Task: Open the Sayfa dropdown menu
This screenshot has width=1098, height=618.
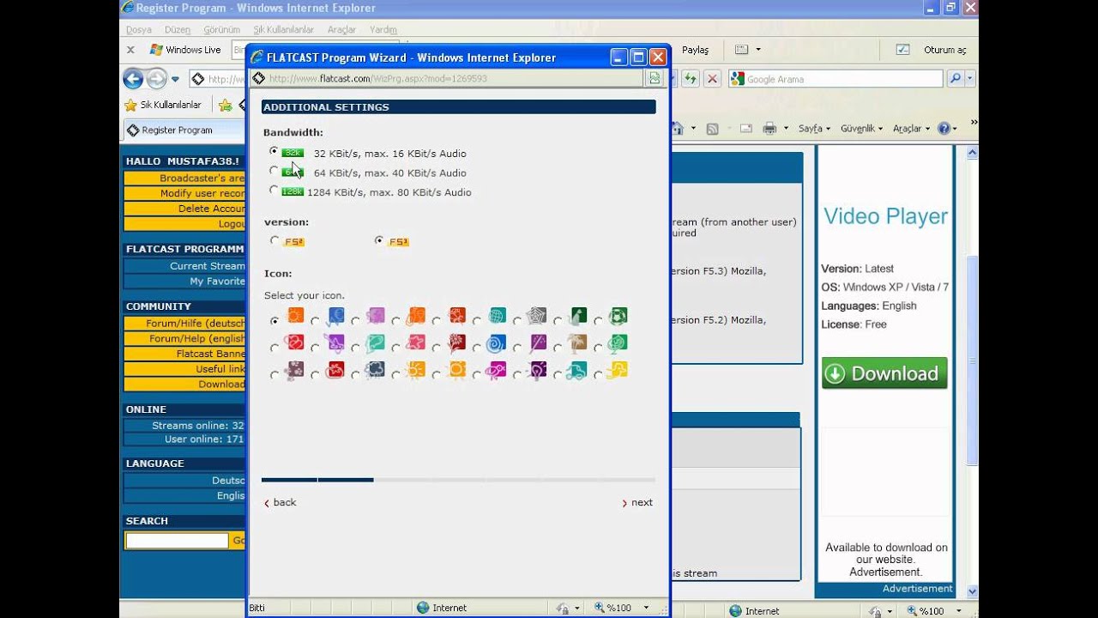Action: tap(814, 129)
